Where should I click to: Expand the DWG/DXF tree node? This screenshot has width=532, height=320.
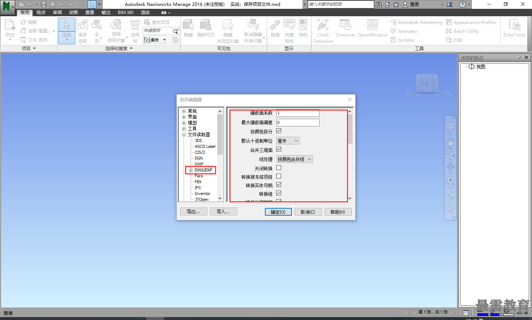tap(191, 170)
